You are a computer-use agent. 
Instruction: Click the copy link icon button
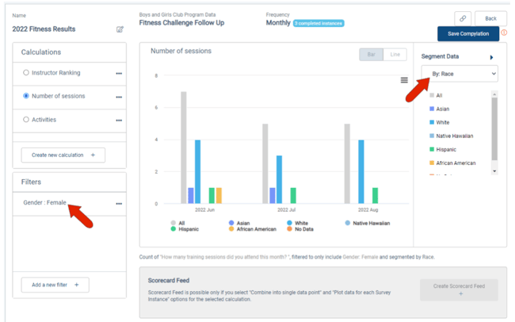463,18
